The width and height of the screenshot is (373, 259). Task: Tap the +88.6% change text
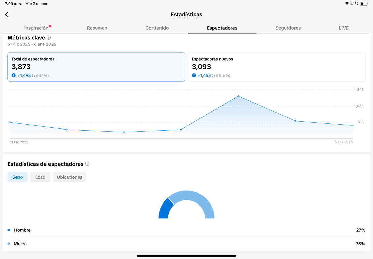221,75
